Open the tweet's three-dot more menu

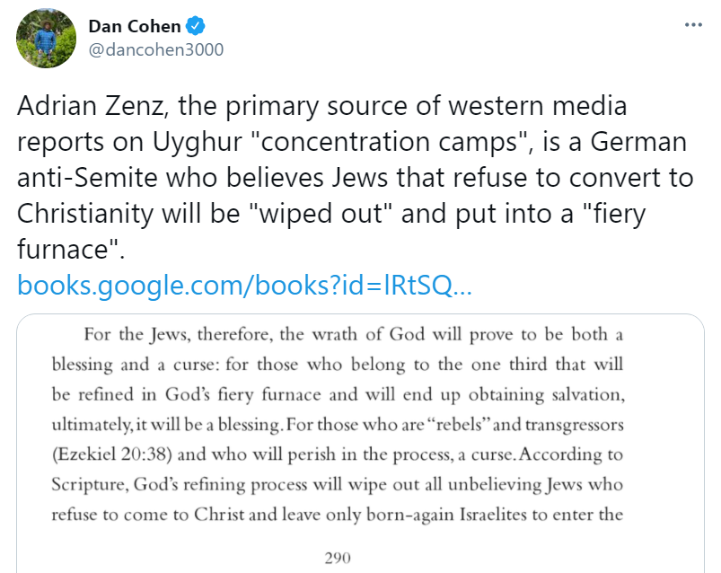(692, 24)
